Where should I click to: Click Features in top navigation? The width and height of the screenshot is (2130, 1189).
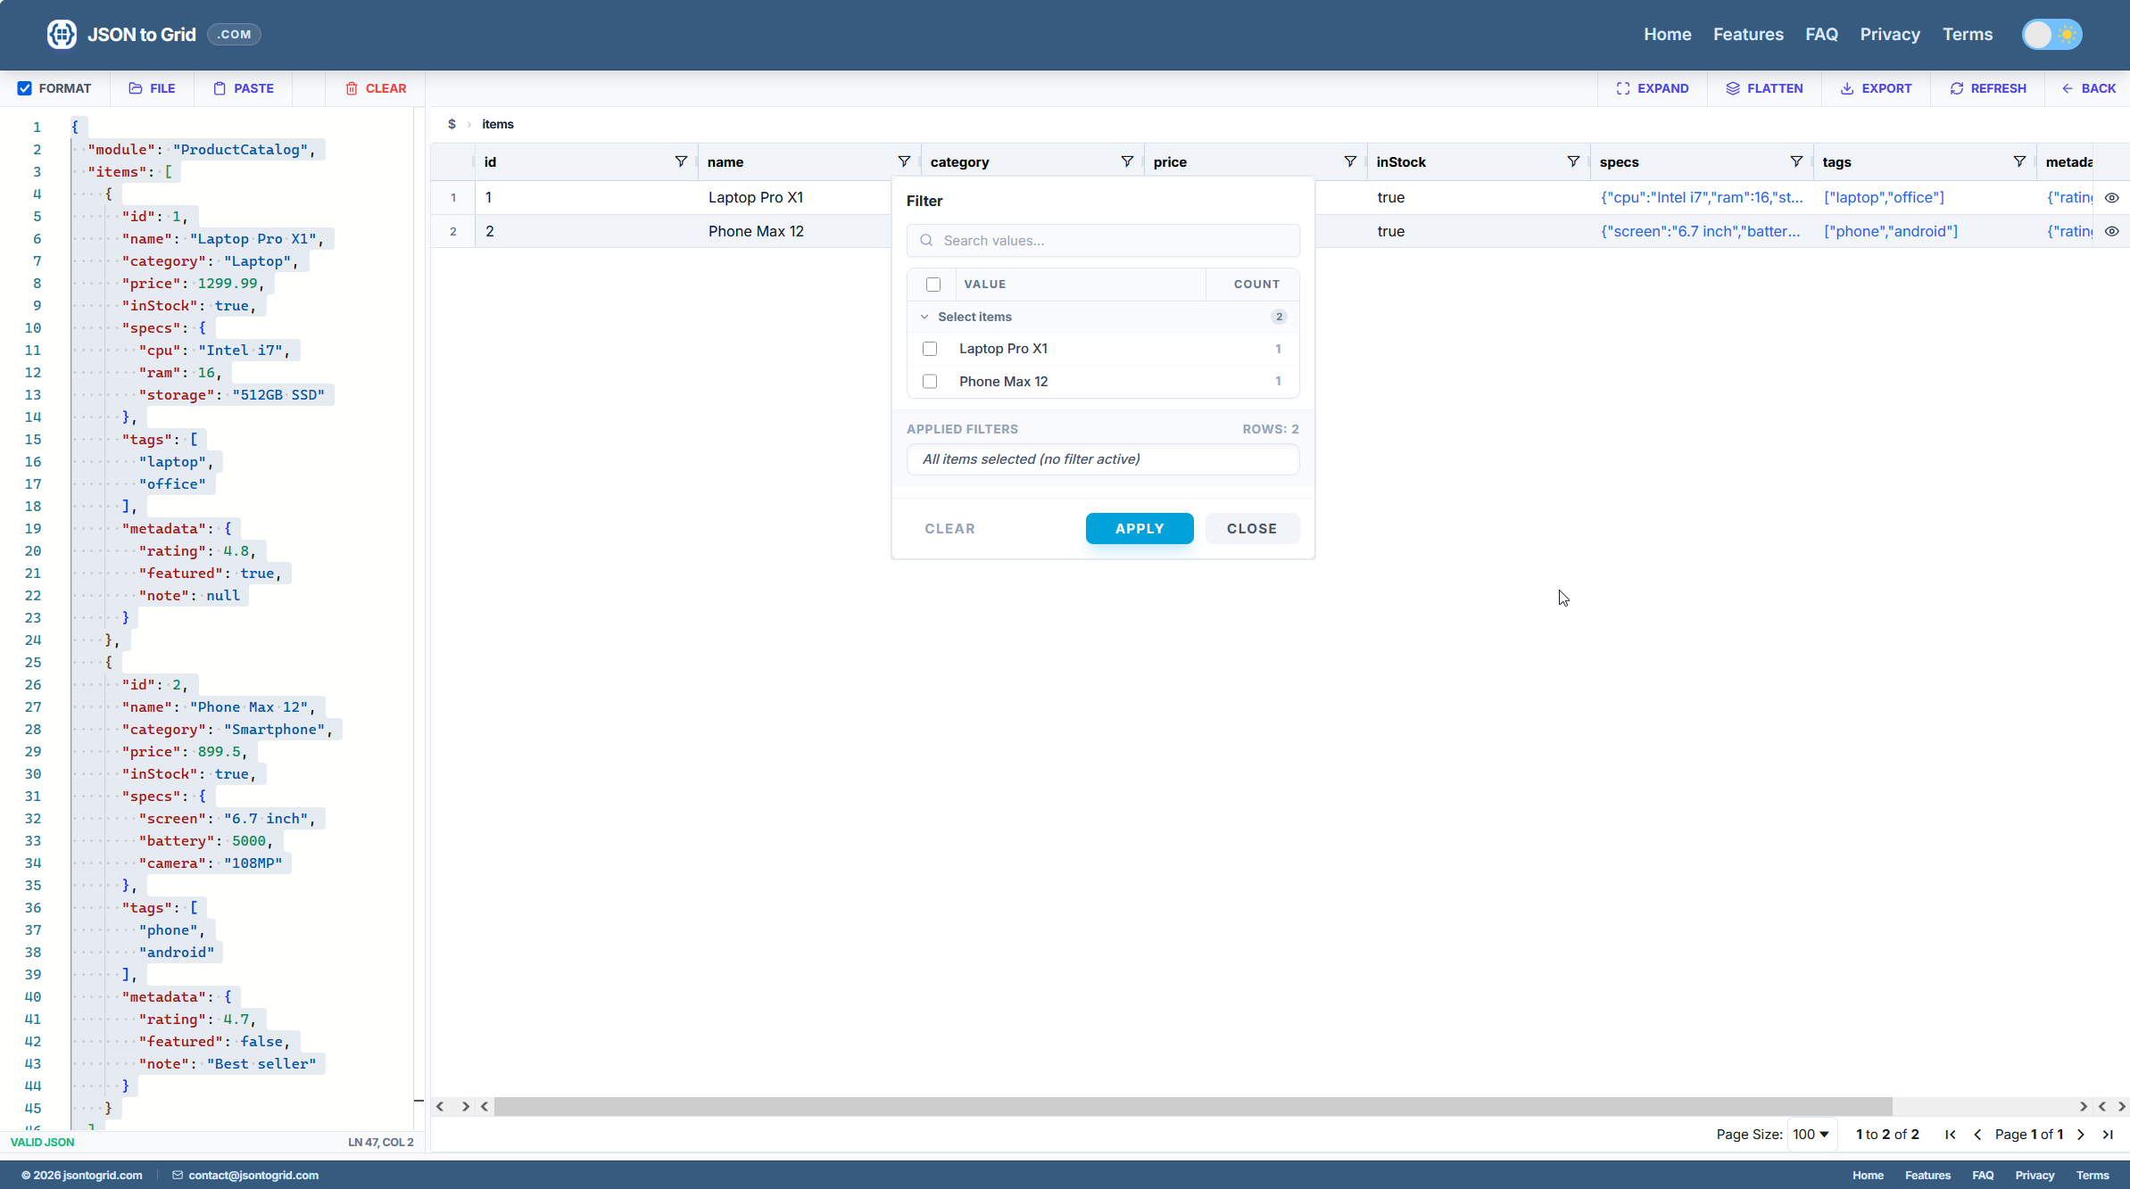1748,34
